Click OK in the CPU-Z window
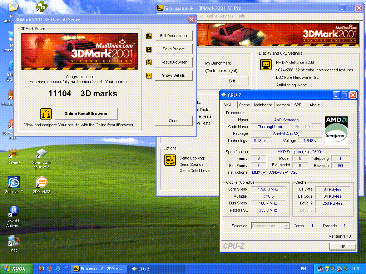This screenshot has width=366, height=274. tap(343, 247)
